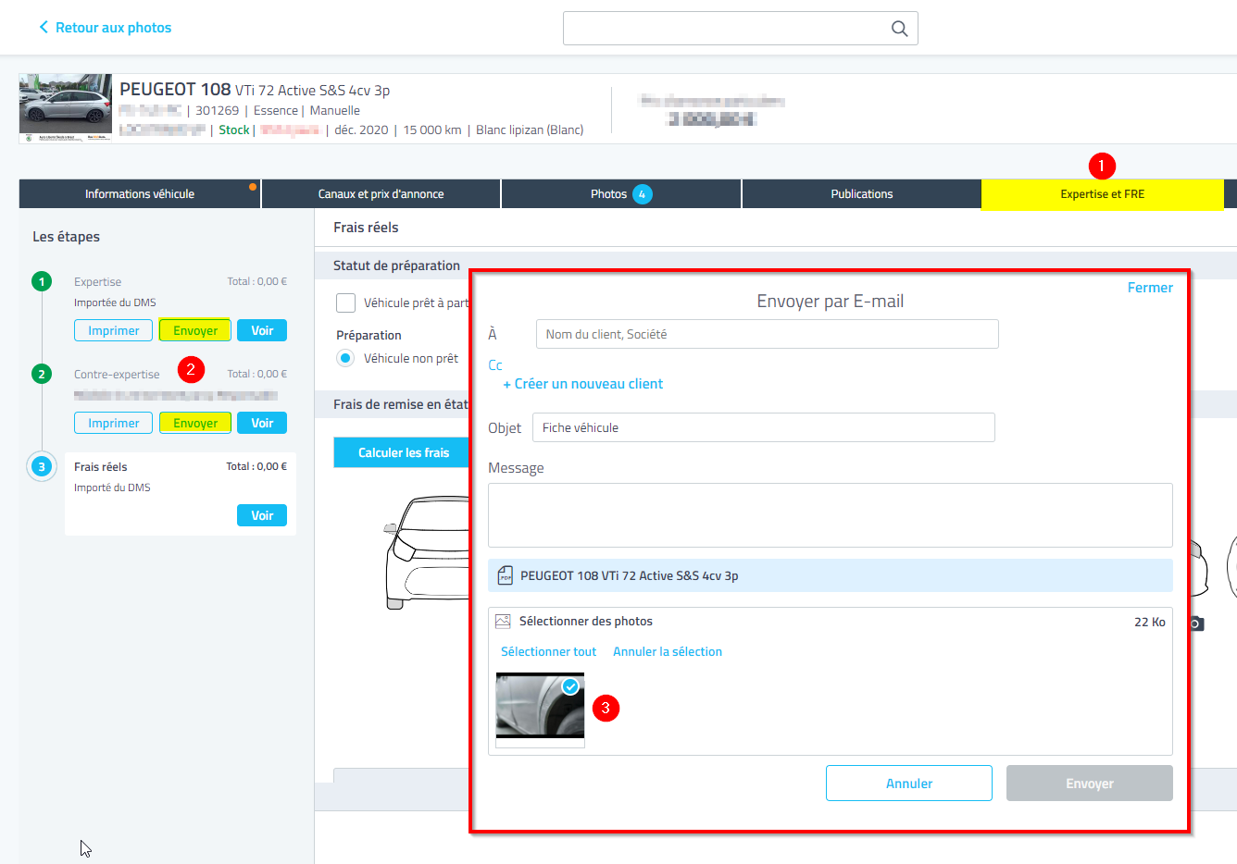This screenshot has width=1237, height=864.
Task: Click Envoyer for the Contre-expertise step
Action: coord(195,423)
